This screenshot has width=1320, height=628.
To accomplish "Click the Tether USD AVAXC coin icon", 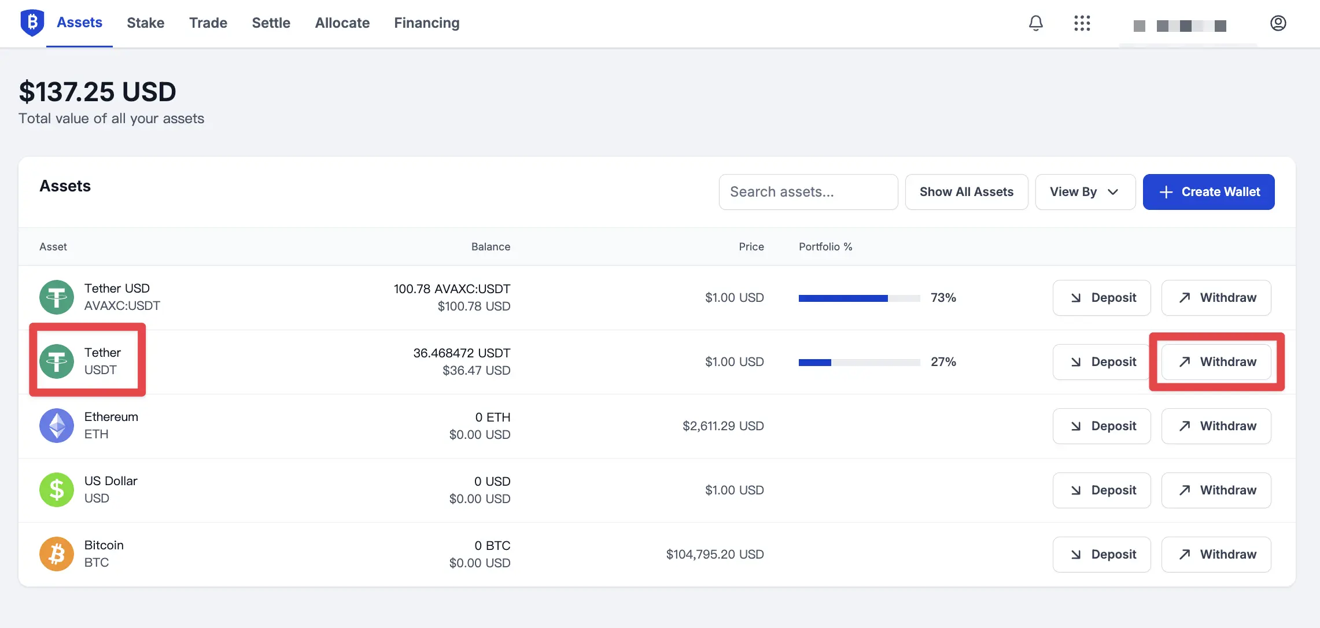I will coord(57,297).
